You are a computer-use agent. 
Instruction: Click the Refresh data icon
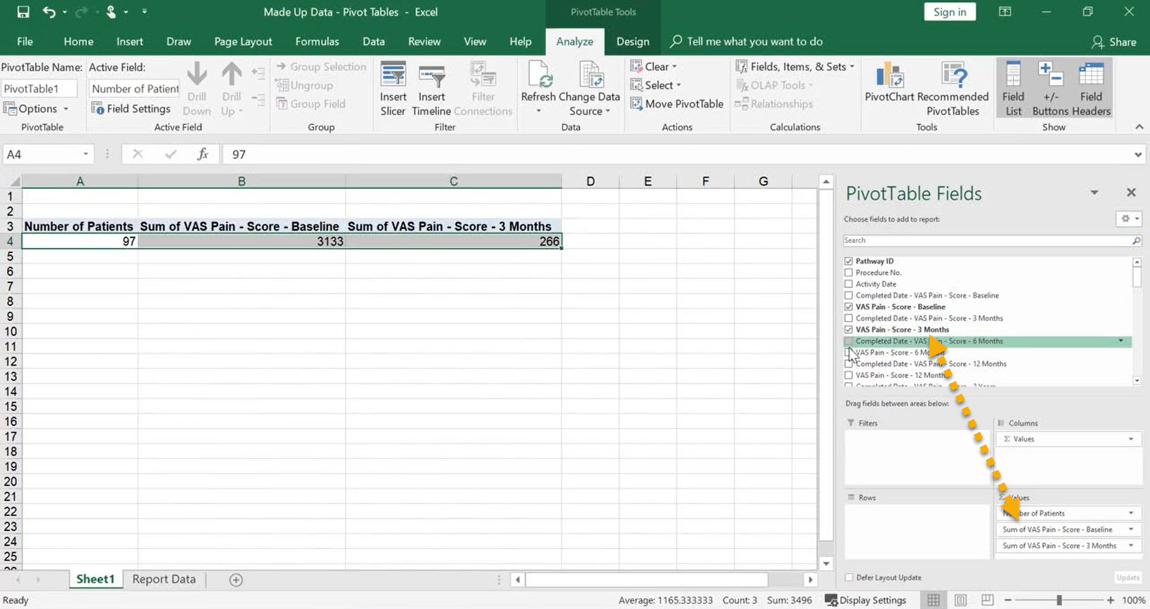pos(538,75)
